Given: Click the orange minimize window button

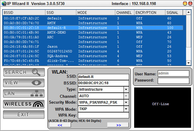Looking at the screenshot, I should click(185, 3).
